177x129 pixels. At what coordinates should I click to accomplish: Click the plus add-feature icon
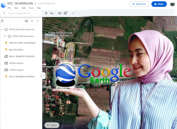tap(32, 21)
